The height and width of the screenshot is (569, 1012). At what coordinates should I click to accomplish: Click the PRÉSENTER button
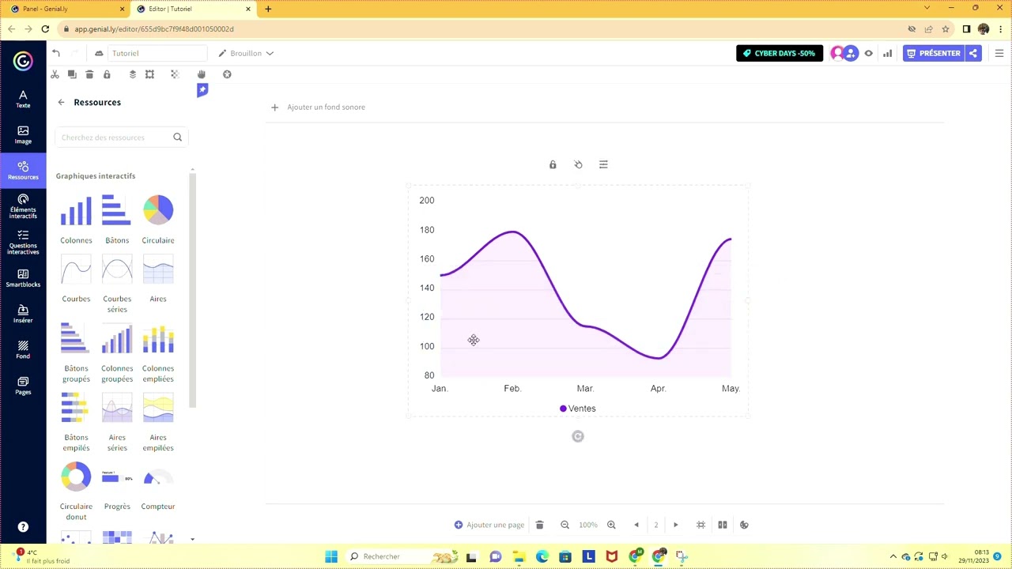(934, 53)
